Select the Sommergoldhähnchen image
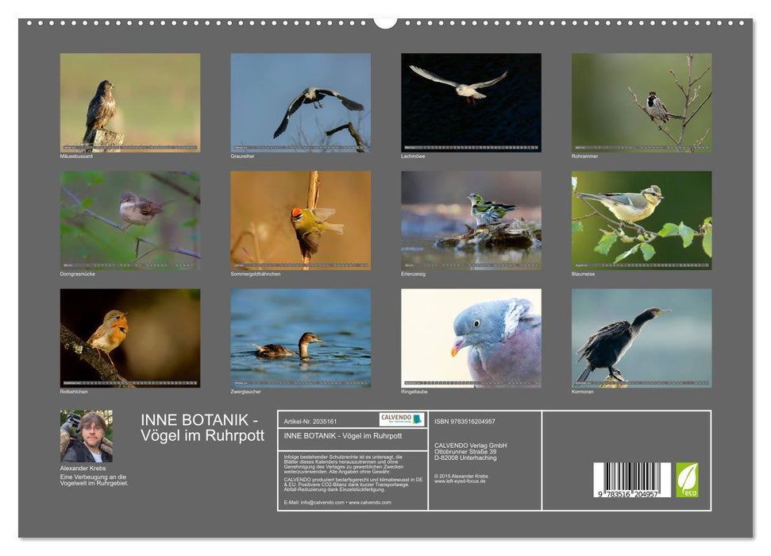Viewport: 771px width, 556px height. click(x=300, y=220)
